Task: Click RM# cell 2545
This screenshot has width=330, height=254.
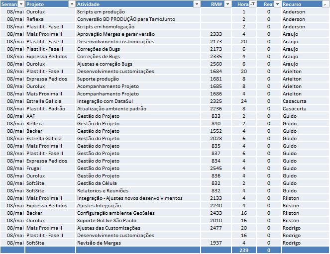Action: click(x=216, y=169)
